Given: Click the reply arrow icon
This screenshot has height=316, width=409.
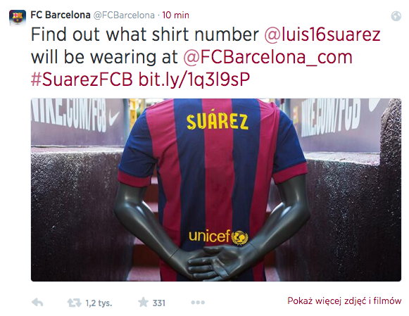Looking at the screenshot, I should (37, 303).
